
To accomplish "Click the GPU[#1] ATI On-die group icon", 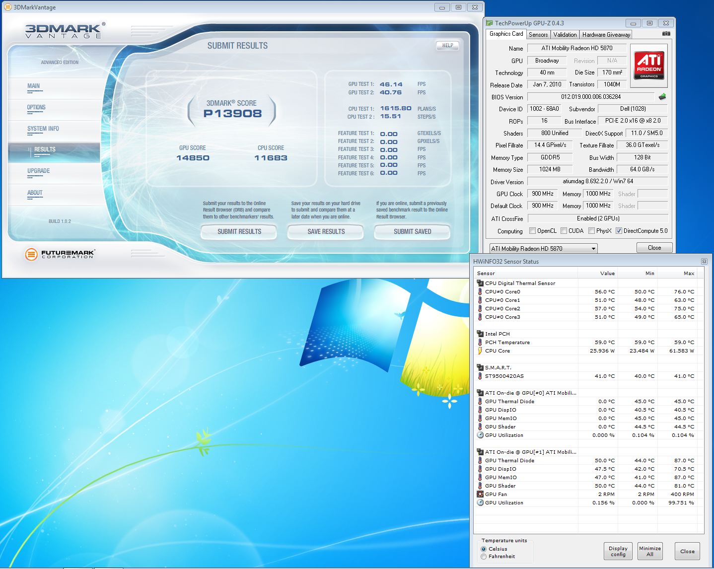I will 480,452.
